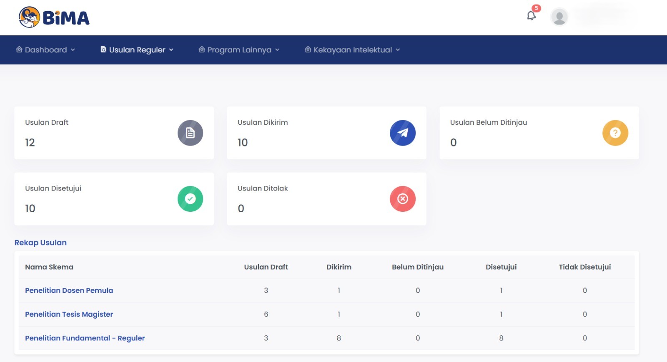The height and width of the screenshot is (362, 667).
Task: Expand the Usulan Reguler dropdown
Action: coord(137,50)
